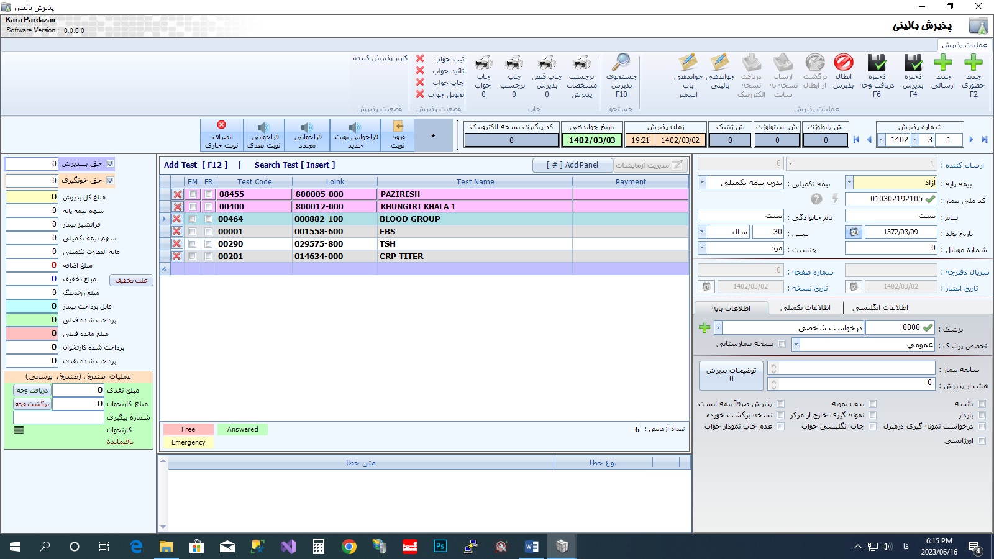994x559 pixels.
Task: Click the جدید حضوری (F2) new admission icon
Action: (973, 63)
